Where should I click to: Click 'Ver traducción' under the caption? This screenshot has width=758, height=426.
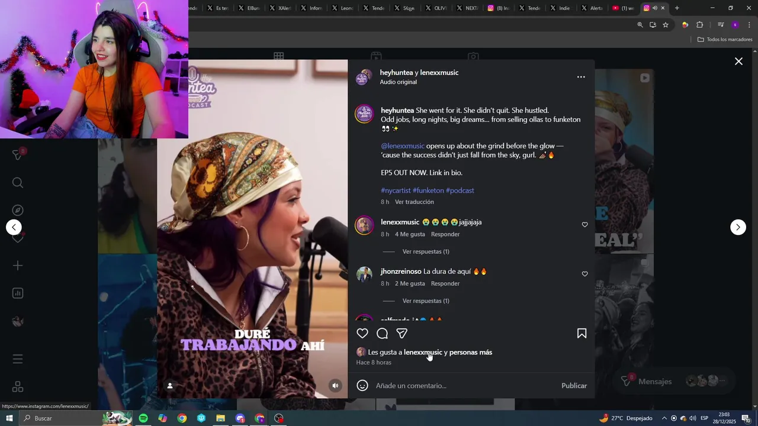[415, 202]
